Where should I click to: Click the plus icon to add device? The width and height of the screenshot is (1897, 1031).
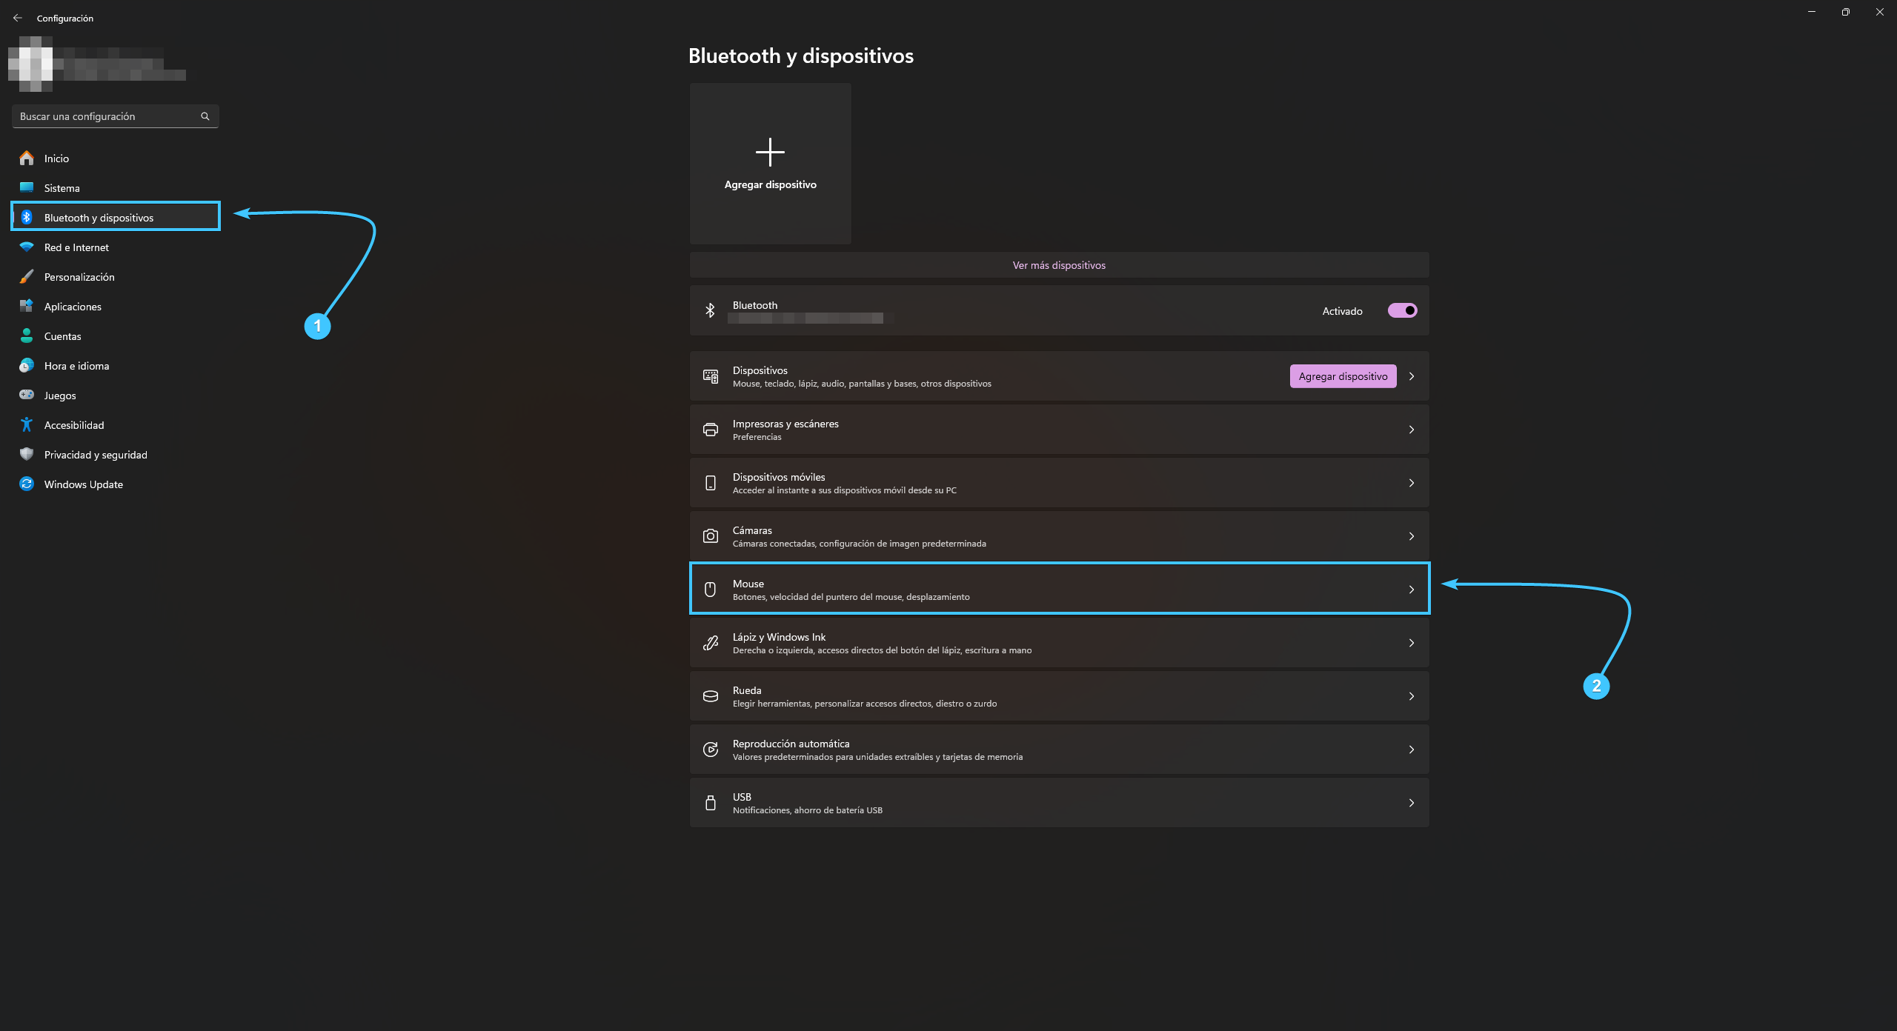(770, 152)
